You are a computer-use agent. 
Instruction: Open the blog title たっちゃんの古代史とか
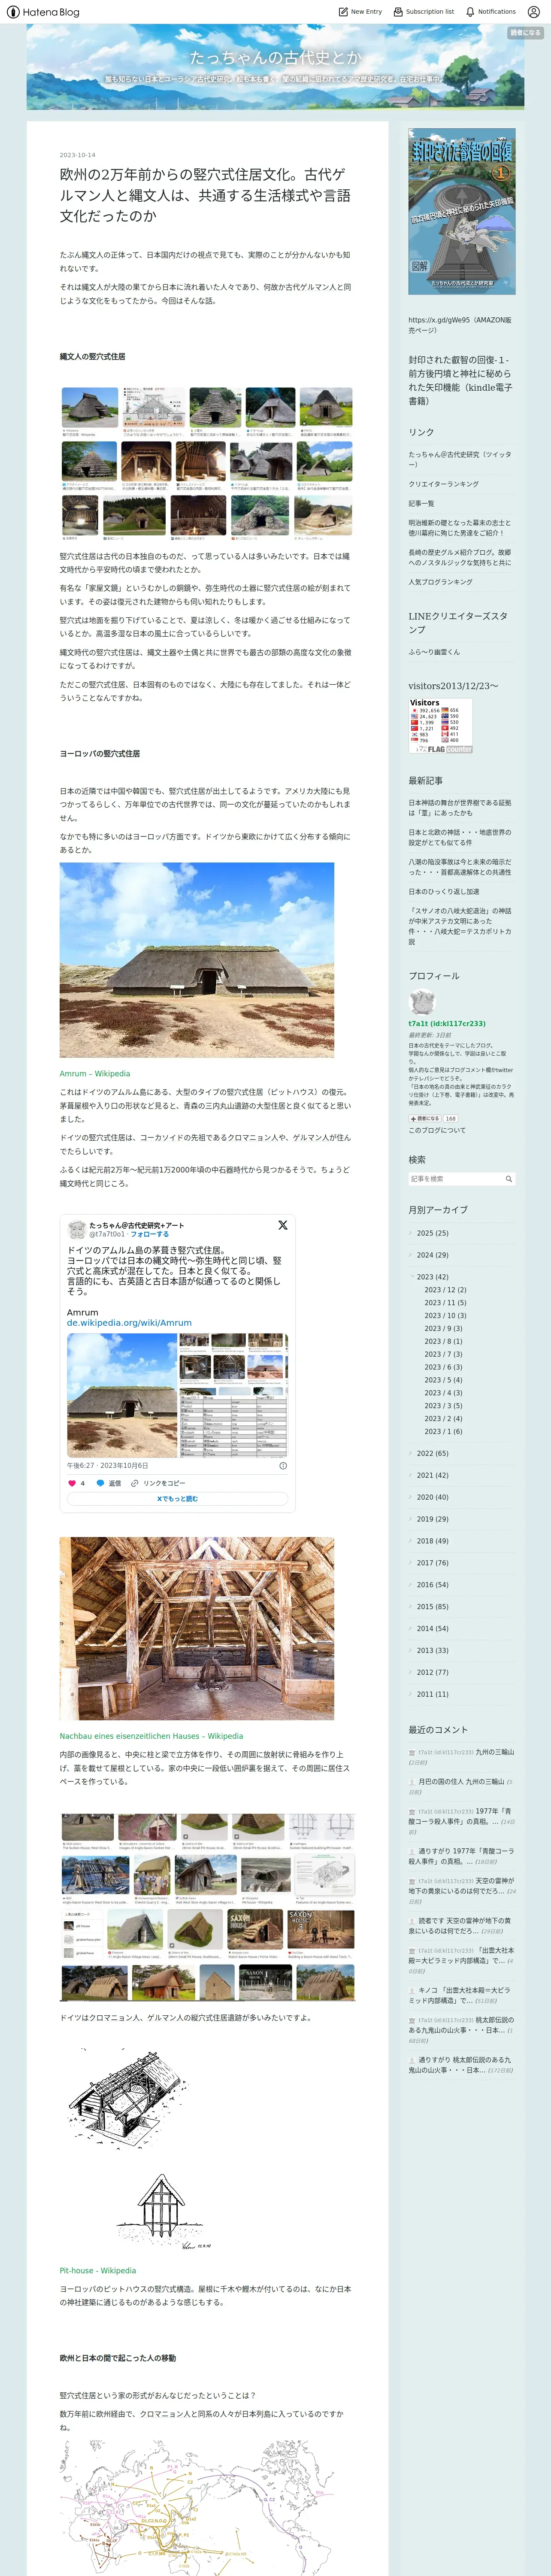point(275,58)
